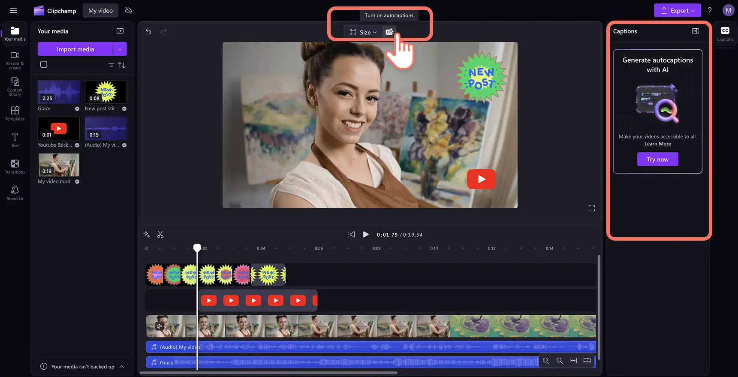Undo the last edit
This screenshot has width=738, height=377.
pyautogui.click(x=148, y=32)
